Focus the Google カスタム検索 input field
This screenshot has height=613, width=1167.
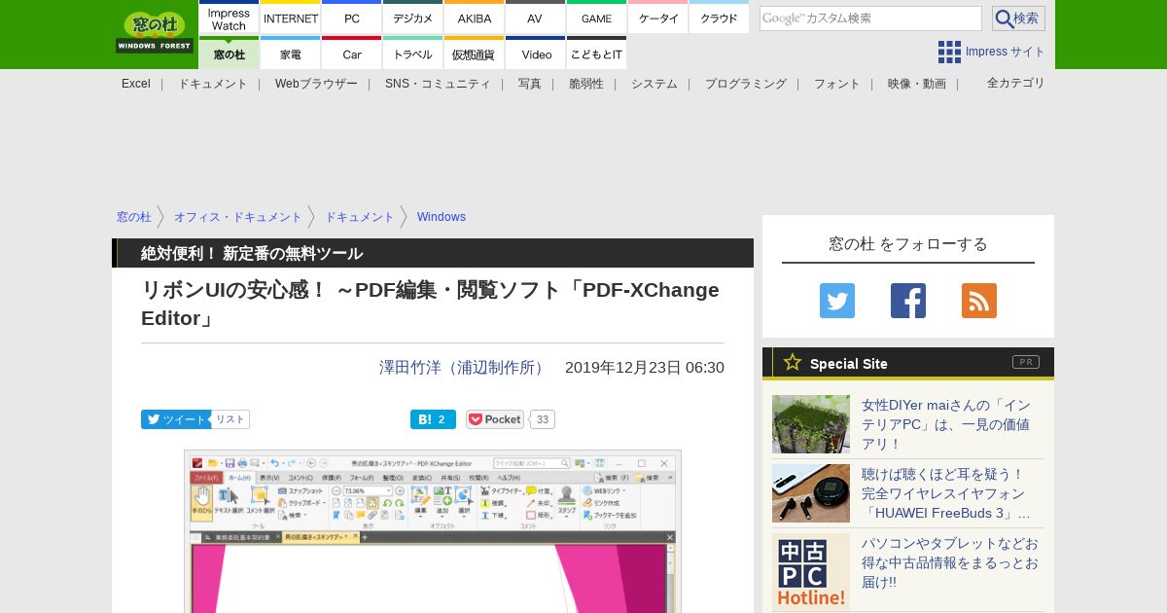870,18
